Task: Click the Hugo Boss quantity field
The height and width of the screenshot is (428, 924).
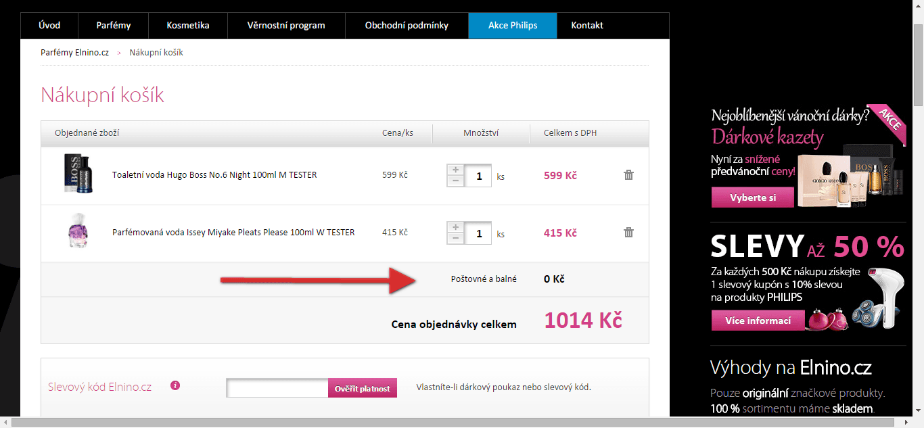Action: coord(478,176)
